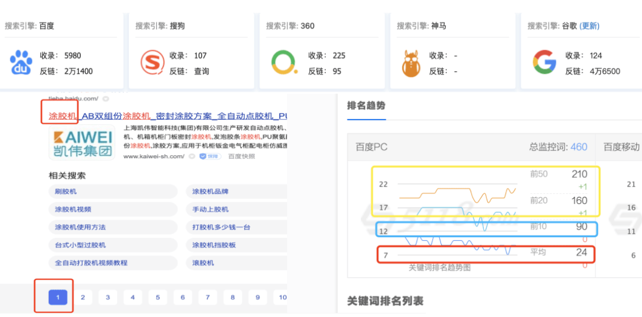Go to results page 5
This screenshot has width=642, height=317.
pyautogui.click(x=158, y=297)
